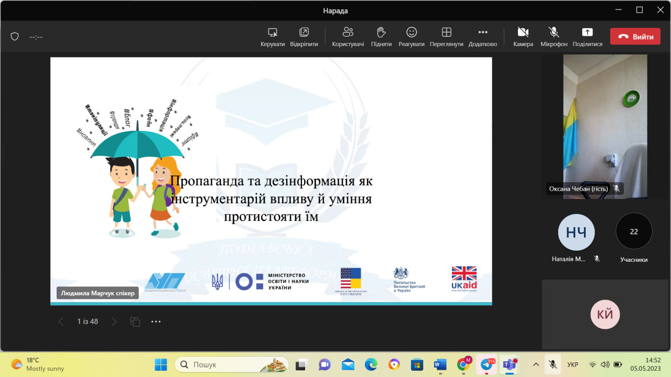The image size is (671, 377).
Task: Click the shield security icon
Action: point(15,37)
